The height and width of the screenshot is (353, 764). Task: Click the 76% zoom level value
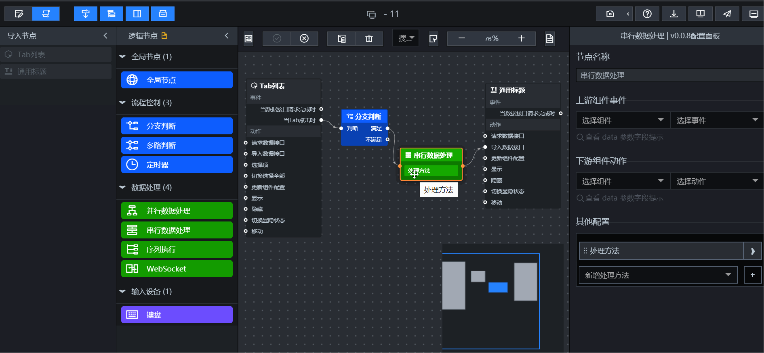click(492, 39)
